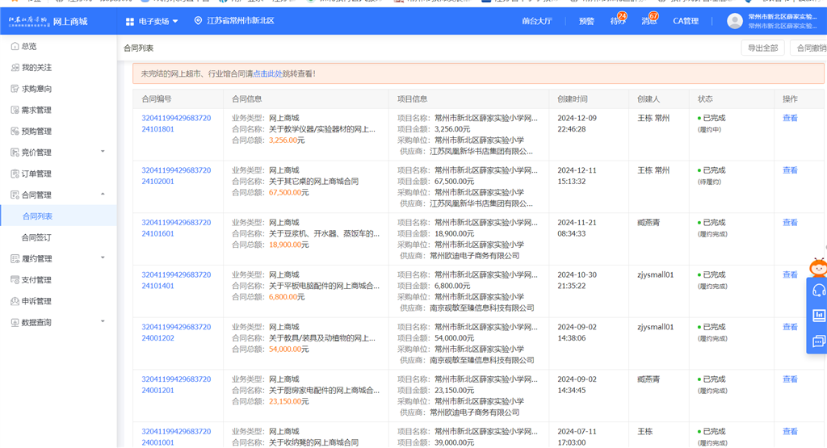Click the 预购管理 sidebar icon
This screenshot has width=827, height=448.
tap(15, 132)
